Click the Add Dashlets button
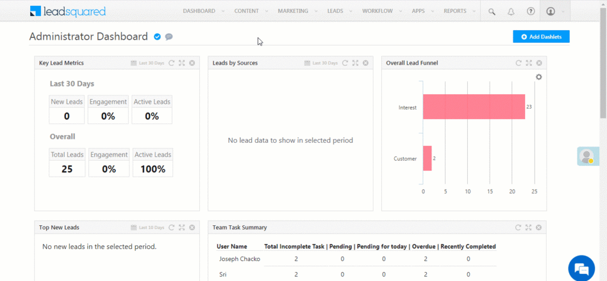607x281 pixels. click(x=541, y=37)
